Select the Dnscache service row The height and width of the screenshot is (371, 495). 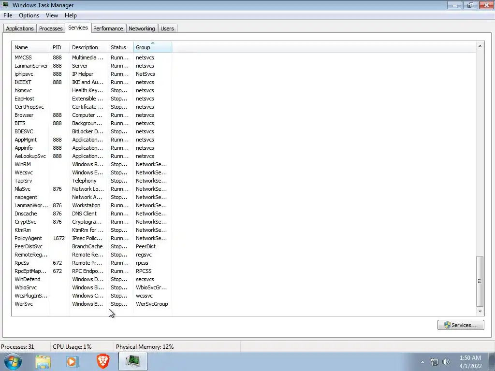point(91,213)
